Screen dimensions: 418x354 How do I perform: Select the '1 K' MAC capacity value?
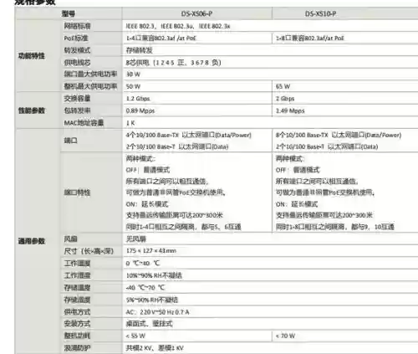click(x=130, y=123)
